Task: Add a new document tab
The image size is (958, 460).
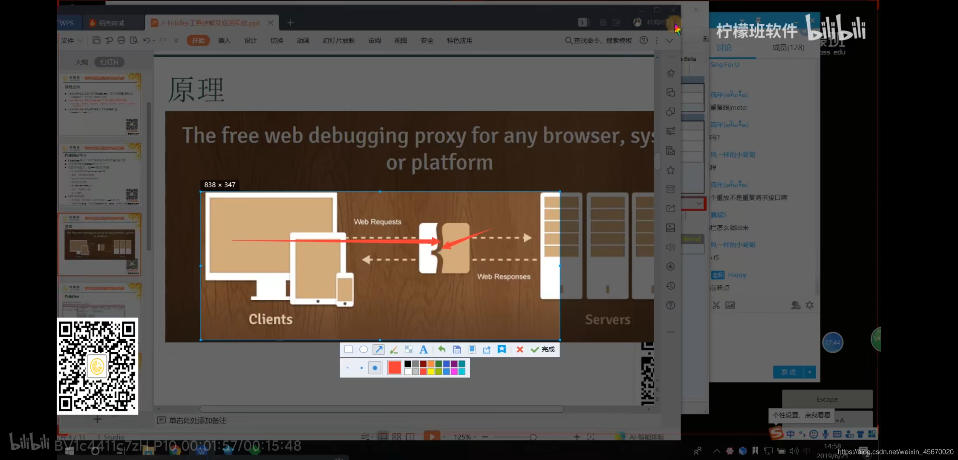Action: [290, 23]
